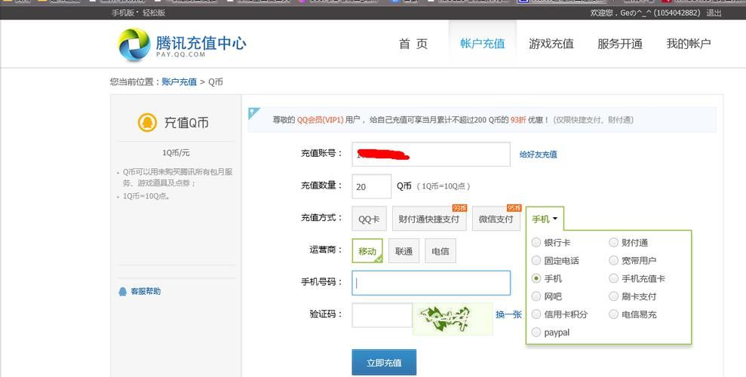Select 宽带用户 radio option
The width and height of the screenshot is (746, 377).
[x=614, y=261]
